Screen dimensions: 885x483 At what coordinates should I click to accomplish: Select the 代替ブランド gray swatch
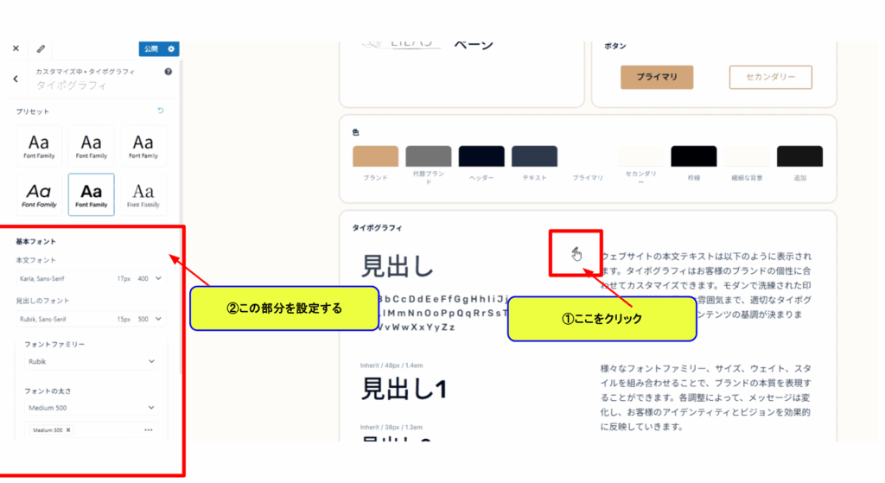click(429, 156)
